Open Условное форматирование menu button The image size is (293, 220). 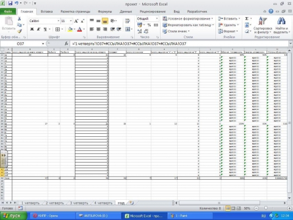point(188,18)
